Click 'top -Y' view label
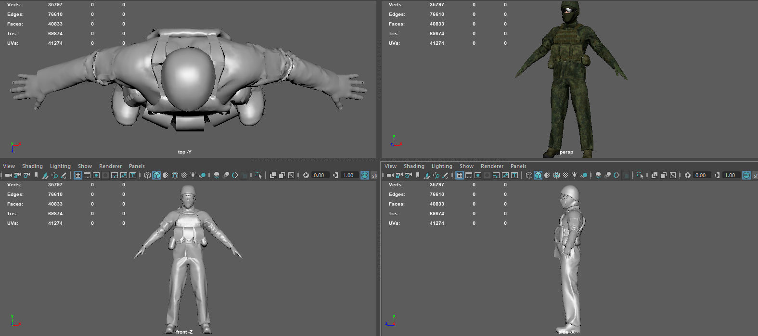 [x=185, y=152]
